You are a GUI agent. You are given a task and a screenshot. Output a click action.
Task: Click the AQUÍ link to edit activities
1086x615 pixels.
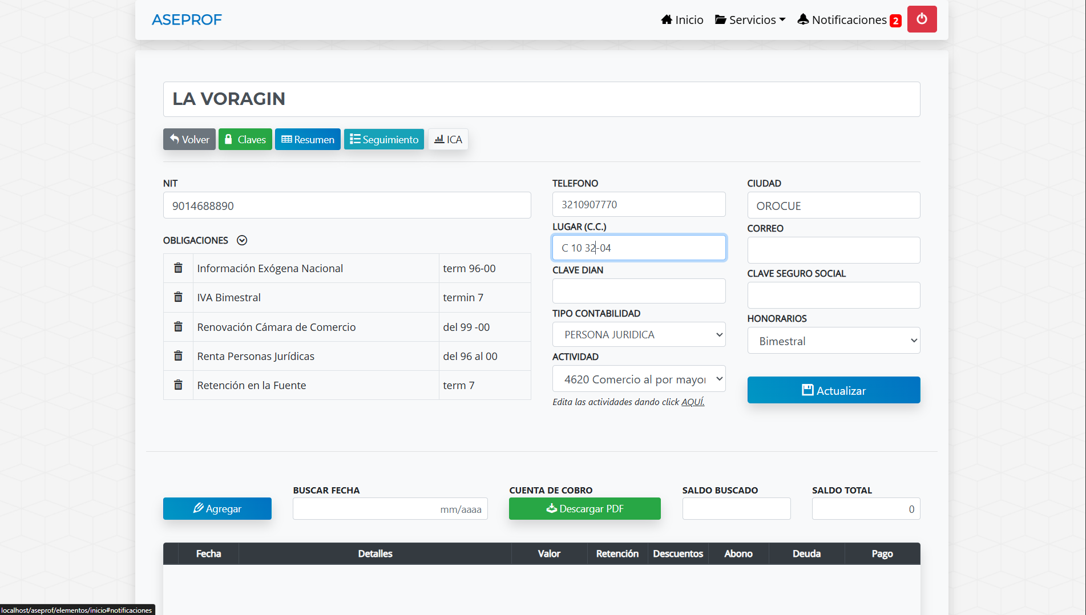pos(693,402)
